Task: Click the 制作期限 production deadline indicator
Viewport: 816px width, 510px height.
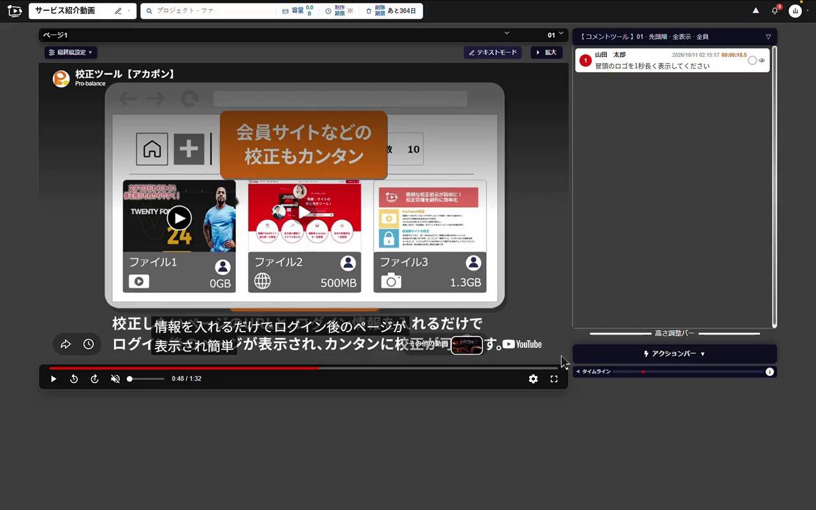Action: 339,11
